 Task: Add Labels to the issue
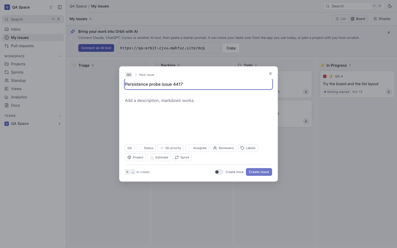tap(248, 148)
